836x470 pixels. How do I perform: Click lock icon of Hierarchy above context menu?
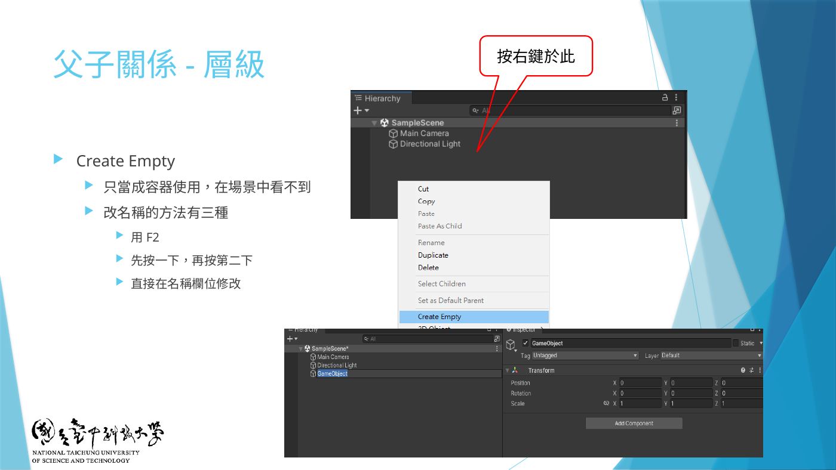click(x=665, y=98)
